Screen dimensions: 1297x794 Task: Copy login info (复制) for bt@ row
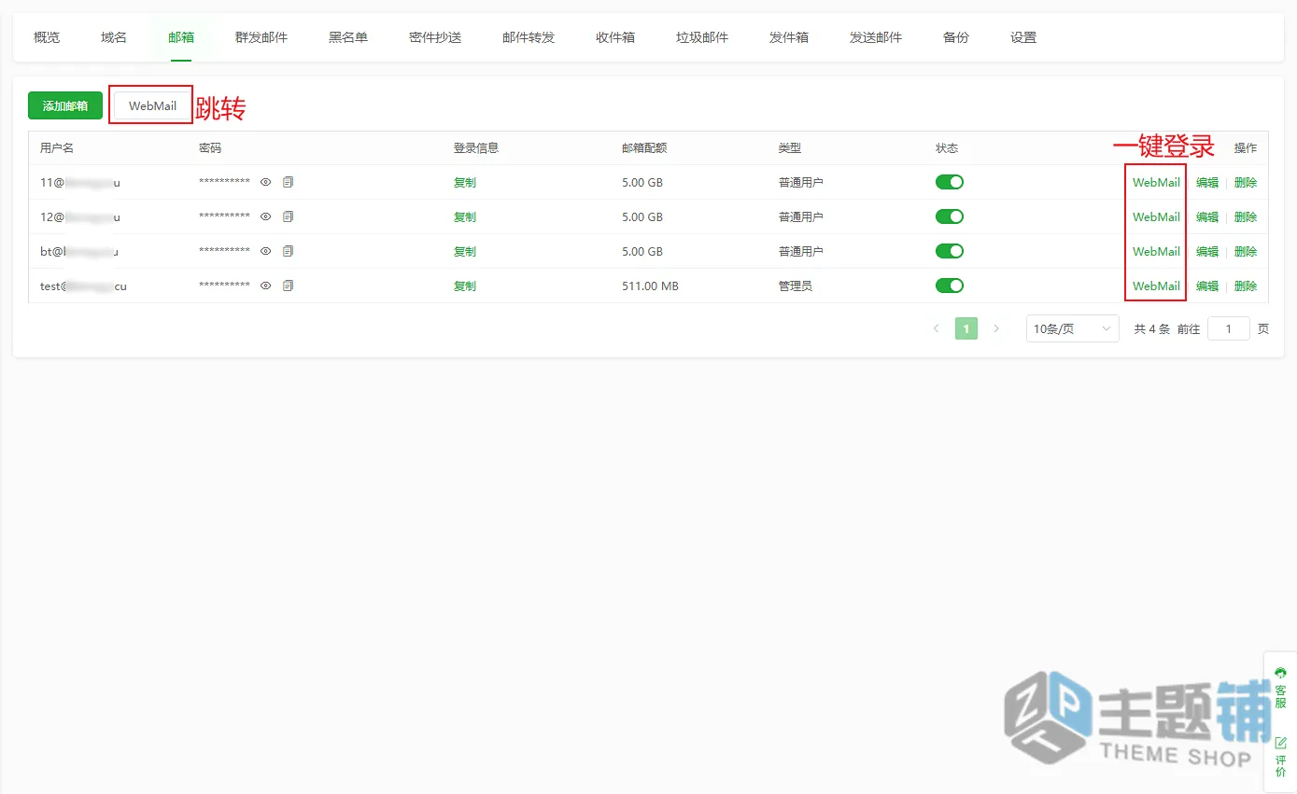coord(465,252)
